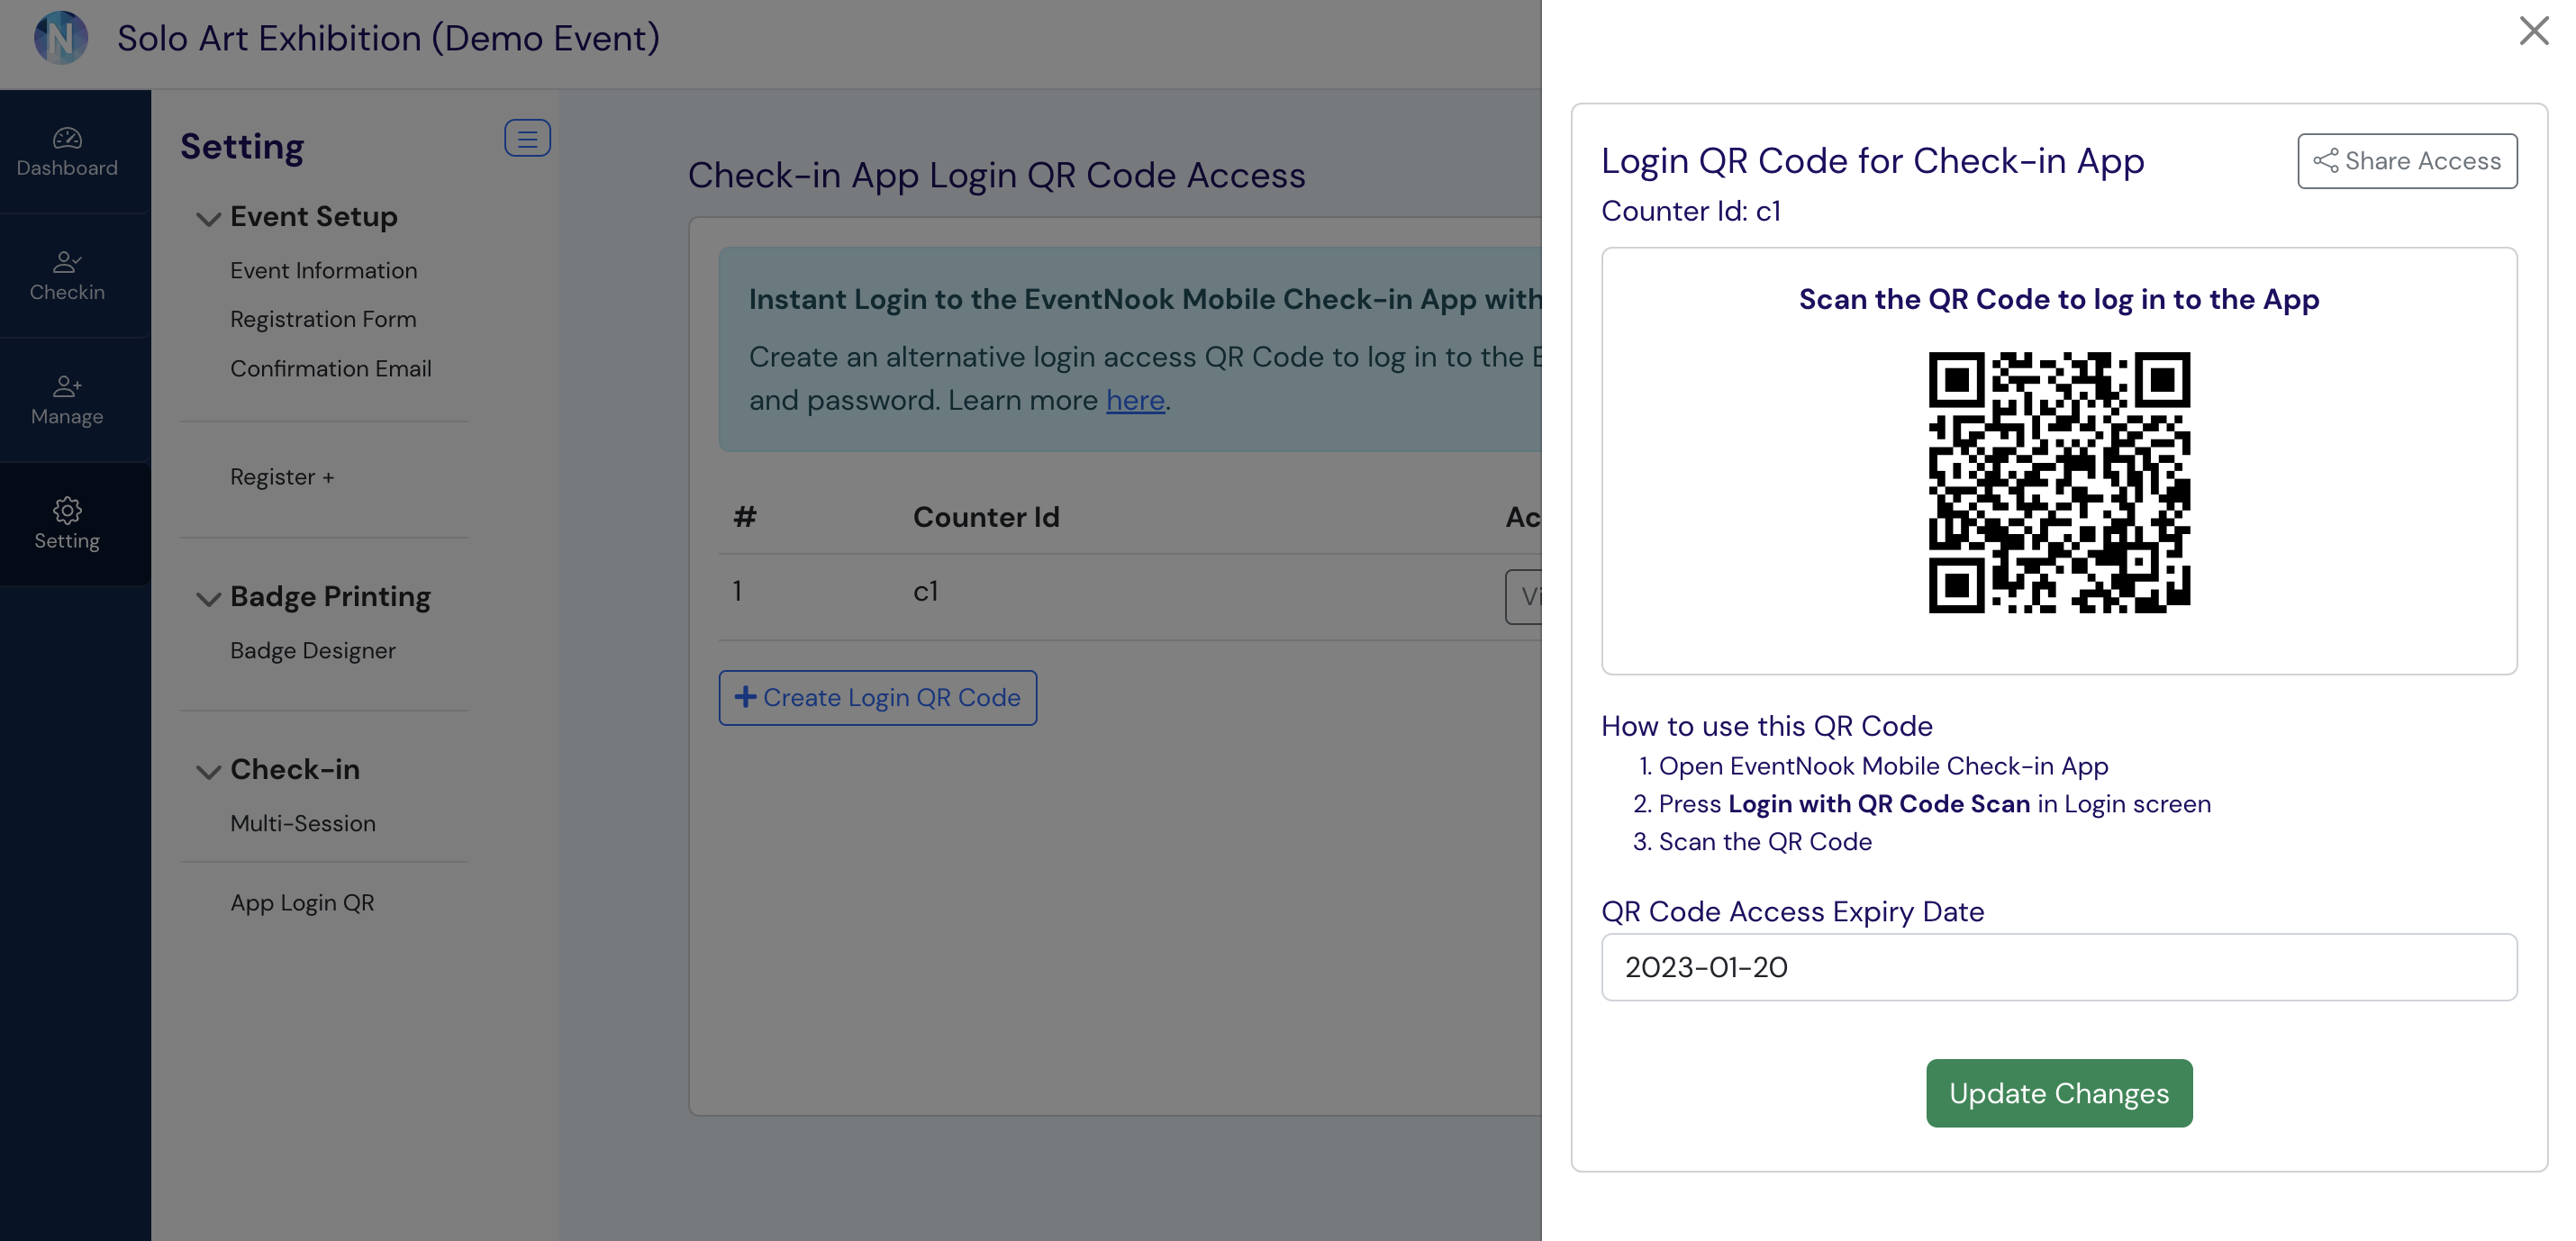
Task: Collapse the Event Setup section
Action: tap(208, 218)
